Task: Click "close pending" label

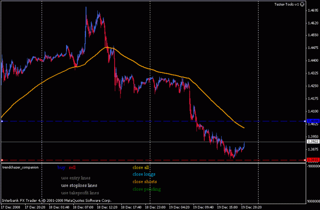Action: (x=146, y=189)
